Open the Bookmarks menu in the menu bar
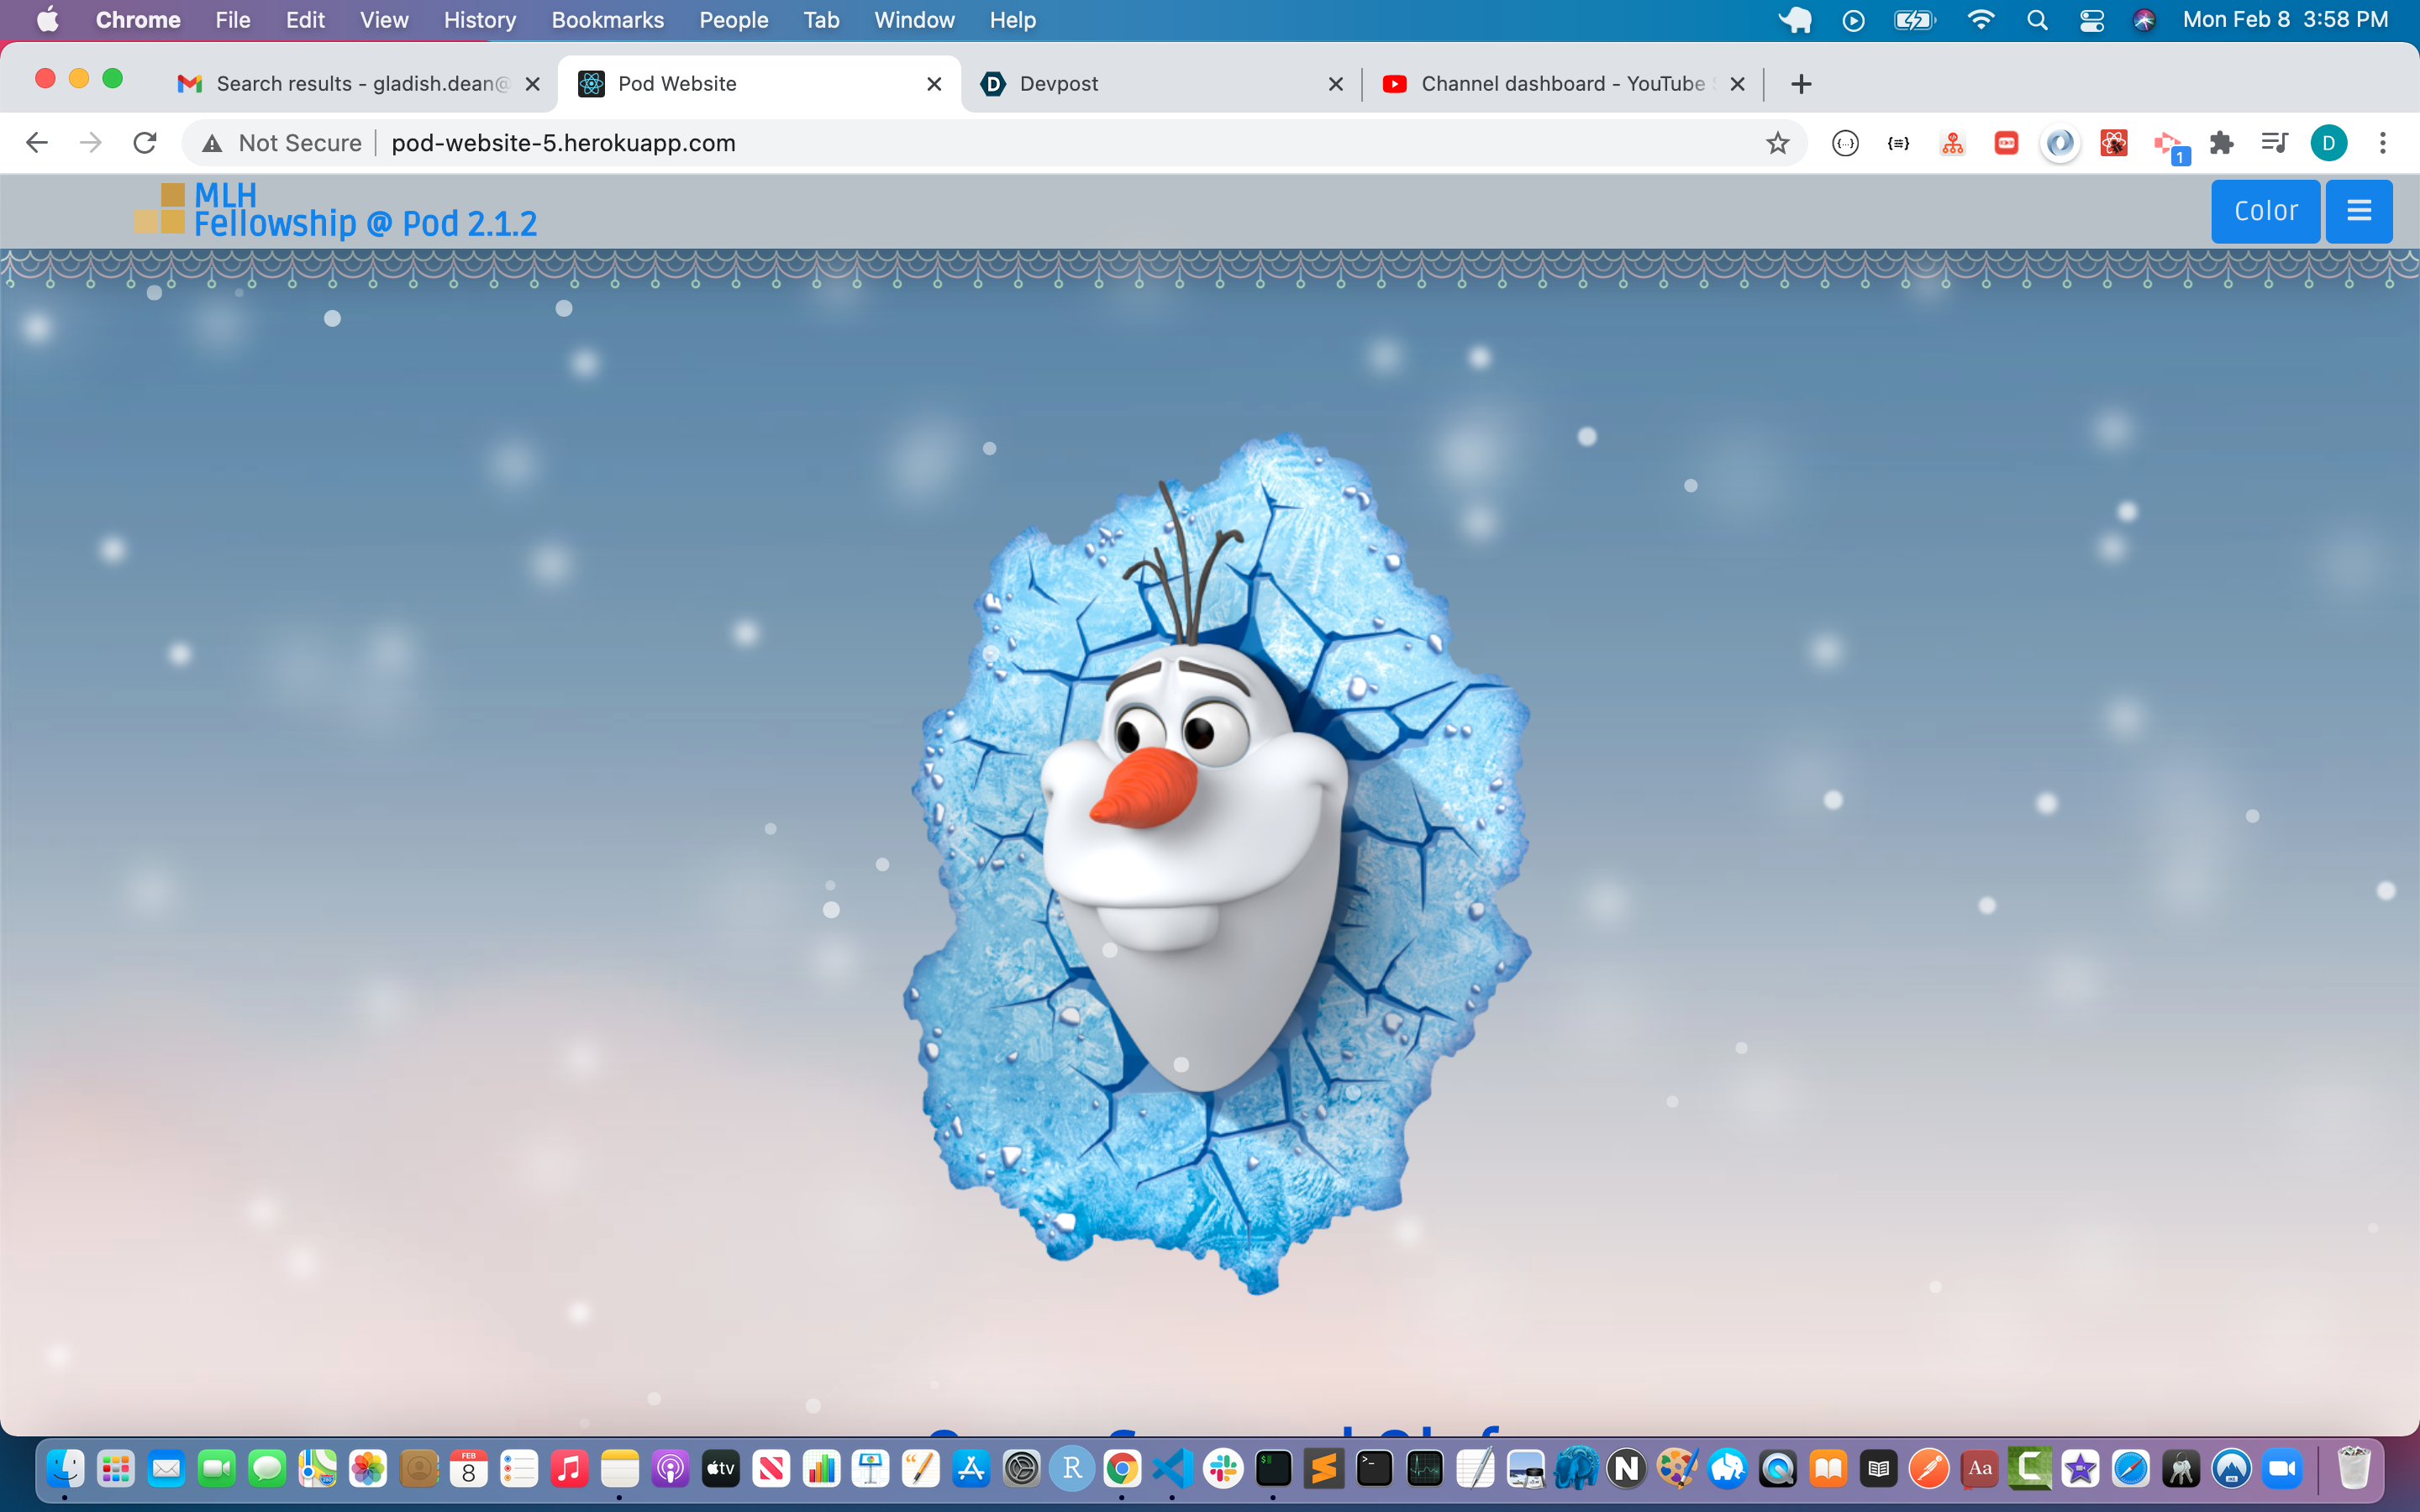This screenshot has height=1512, width=2420. click(607, 20)
